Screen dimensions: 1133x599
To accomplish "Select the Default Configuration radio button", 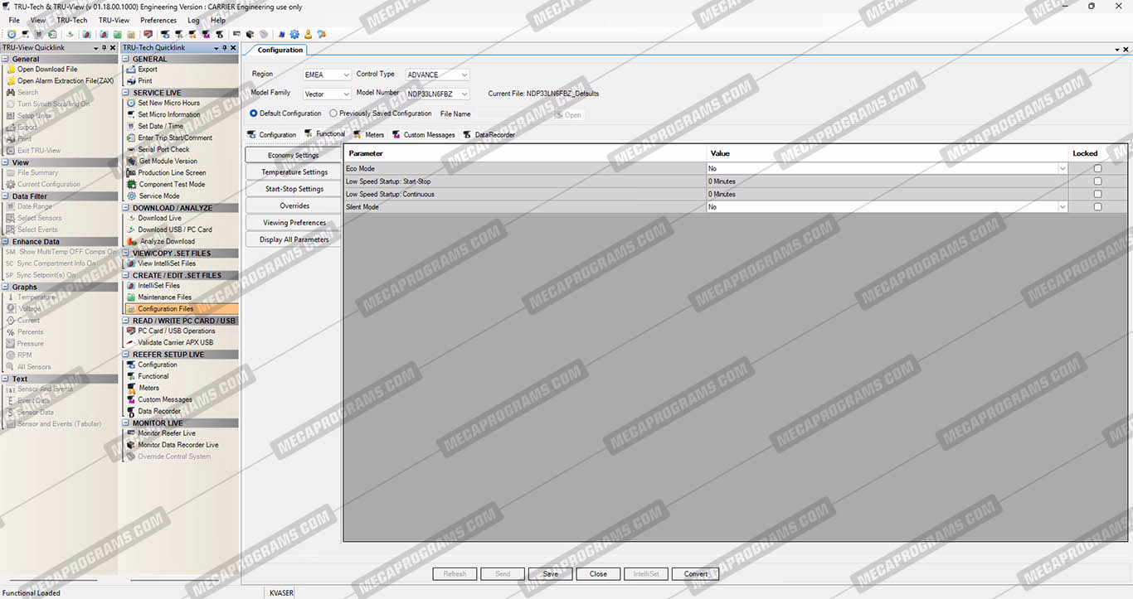I will [254, 114].
